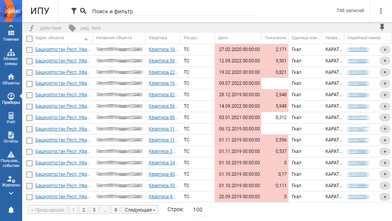Check the row dated 12.09.2022
The width and height of the screenshot is (392, 221).
click(29, 61)
